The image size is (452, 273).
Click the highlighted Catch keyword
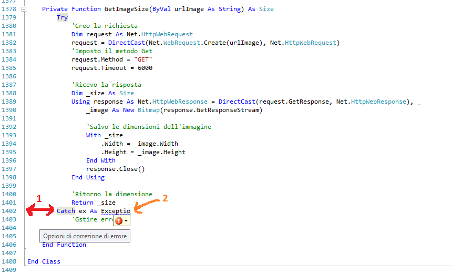66,211
